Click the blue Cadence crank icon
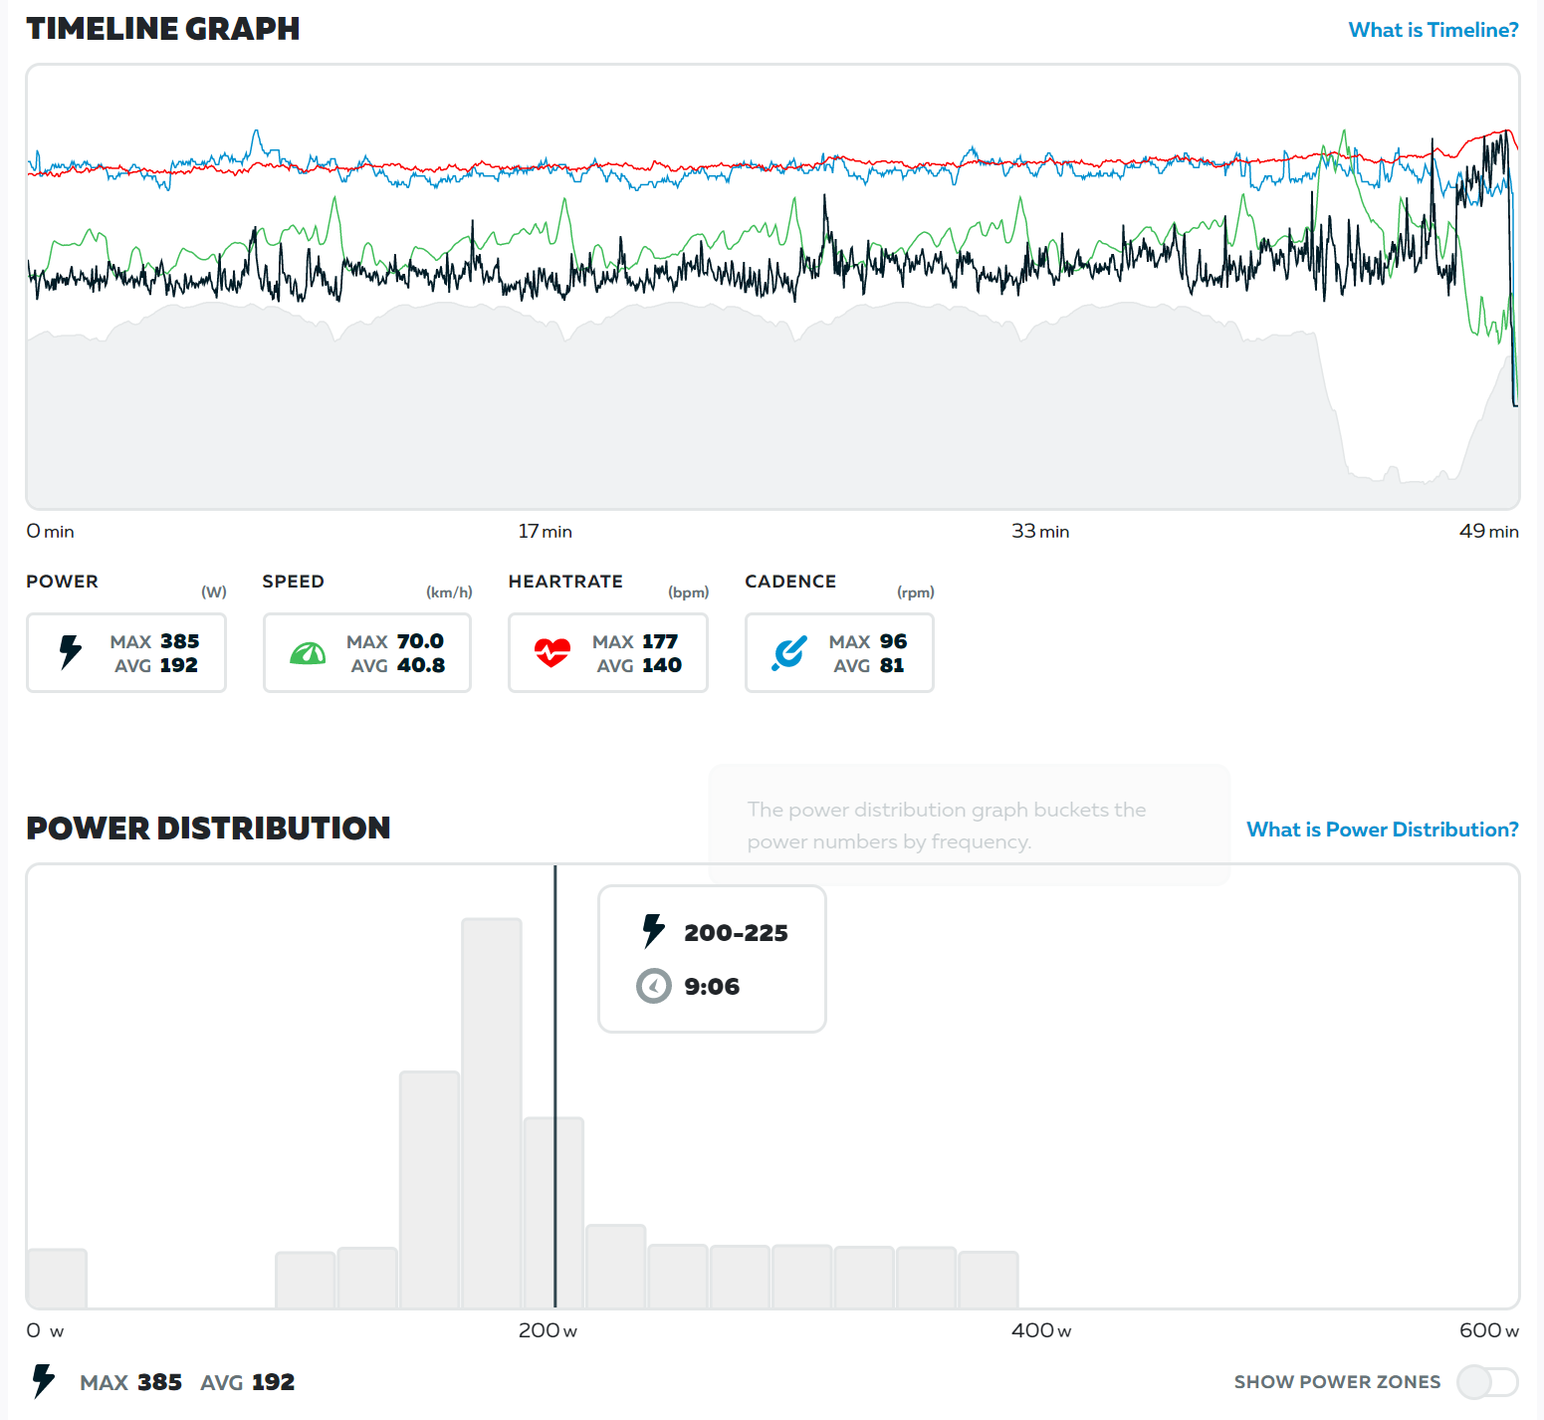This screenshot has height=1420, width=1544. click(x=789, y=653)
